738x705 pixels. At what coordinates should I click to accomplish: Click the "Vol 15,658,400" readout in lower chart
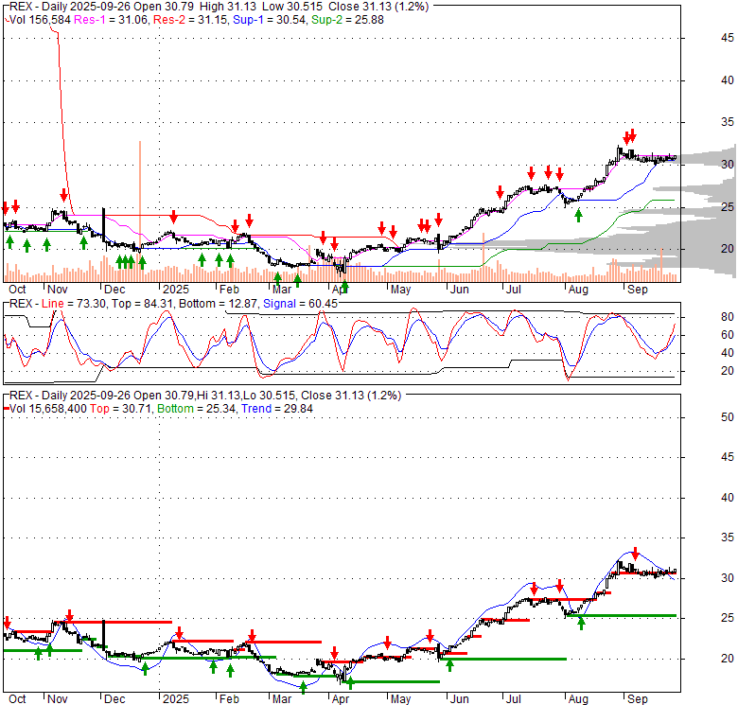pos(48,409)
